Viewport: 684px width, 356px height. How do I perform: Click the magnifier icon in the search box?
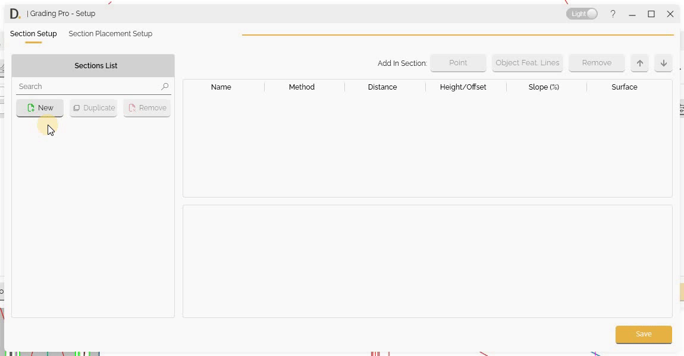coord(165,87)
